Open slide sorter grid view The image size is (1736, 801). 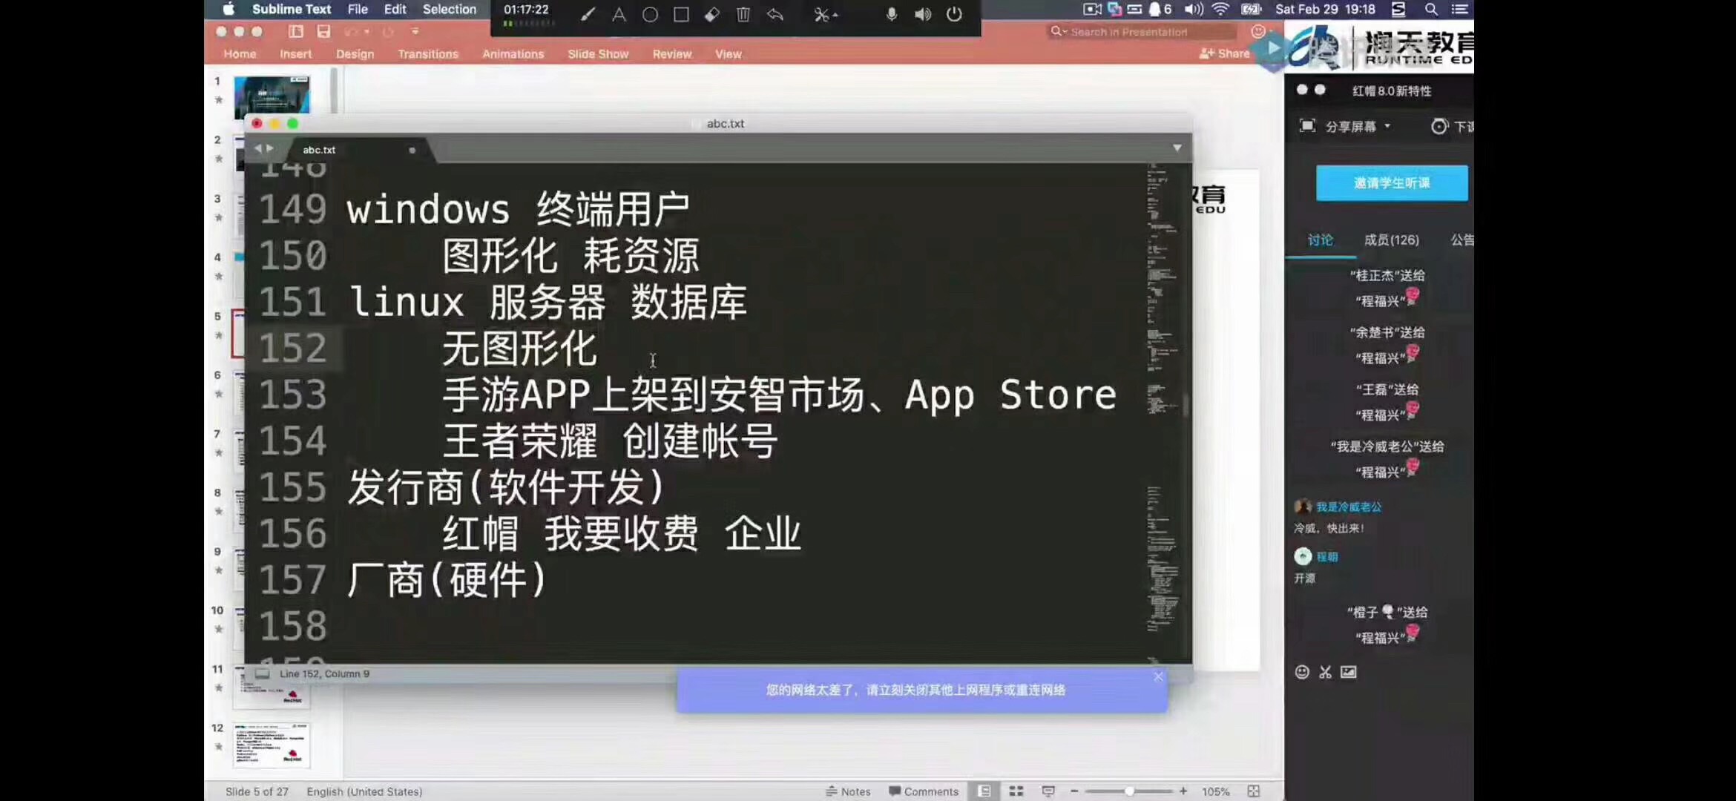coord(1016,791)
